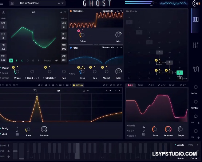The width and height of the screenshot is (202, 162).
Task: Set LFO rate mode to bars icon
Action: 17,134
